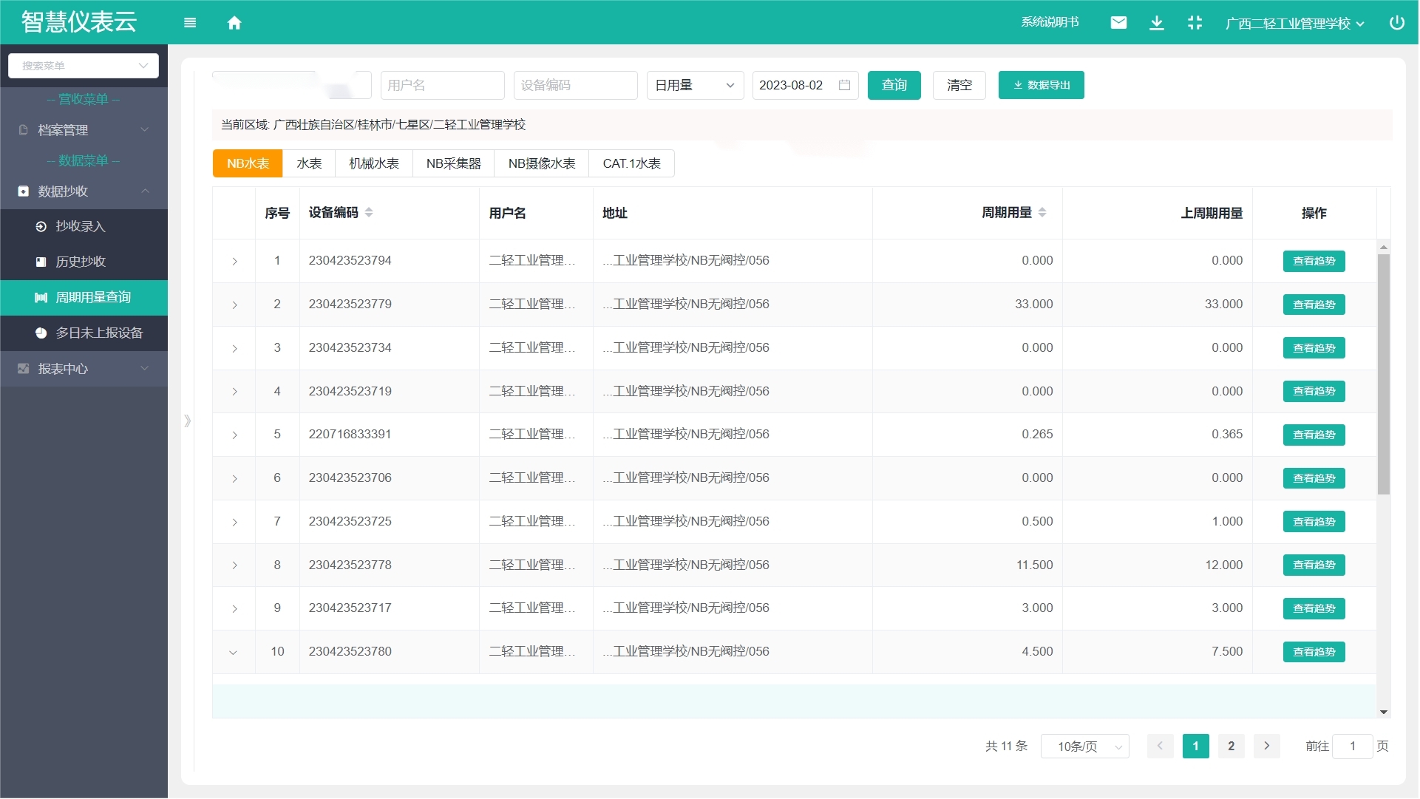Click the 前往 page number input

coord(1352,747)
